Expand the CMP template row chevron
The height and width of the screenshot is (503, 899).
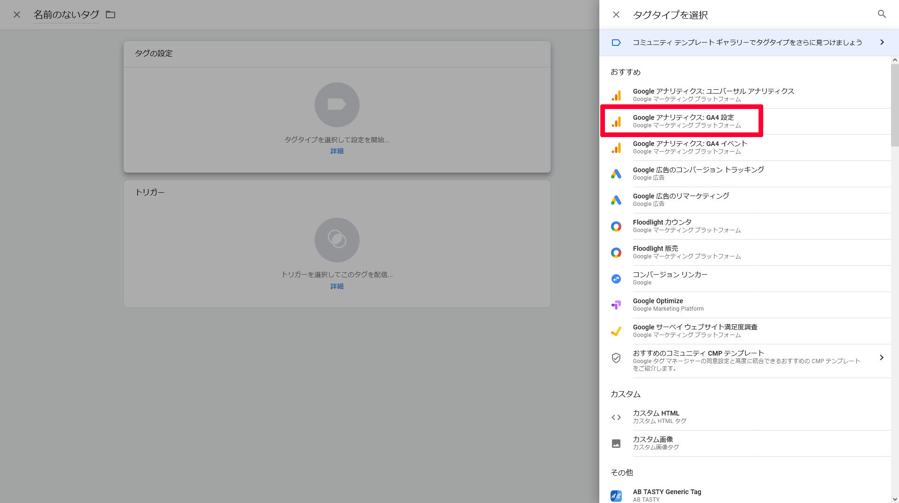(x=882, y=357)
